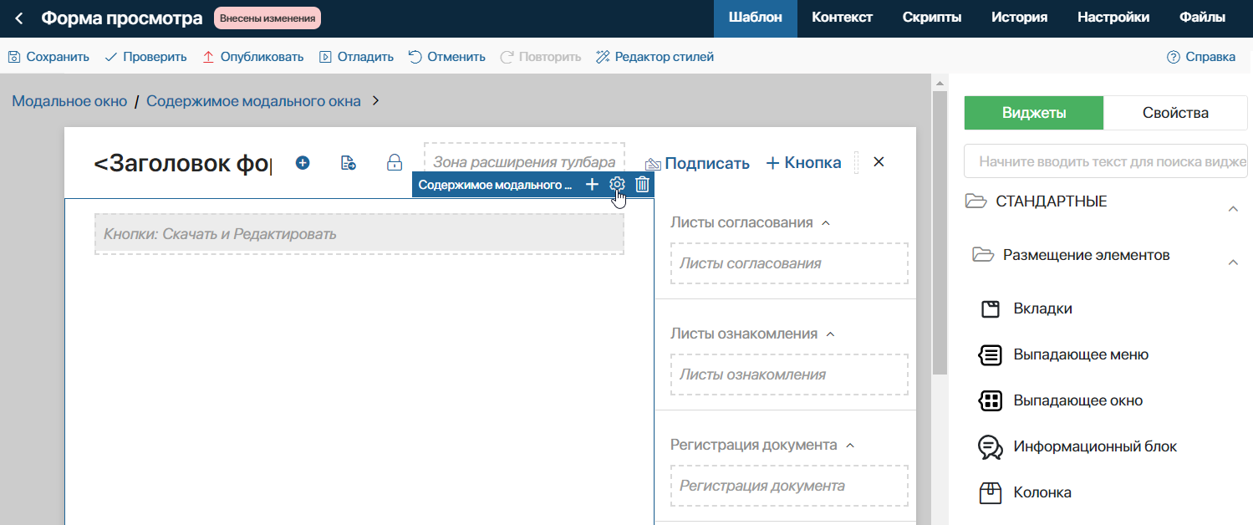The width and height of the screenshot is (1253, 525).
Task: Click the Отладить toolbar button
Action: [356, 57]
